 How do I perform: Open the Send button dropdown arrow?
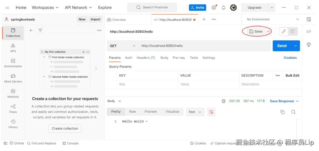click(x=295, y=46)
